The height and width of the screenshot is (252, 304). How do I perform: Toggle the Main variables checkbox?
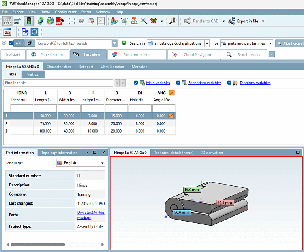136,83
